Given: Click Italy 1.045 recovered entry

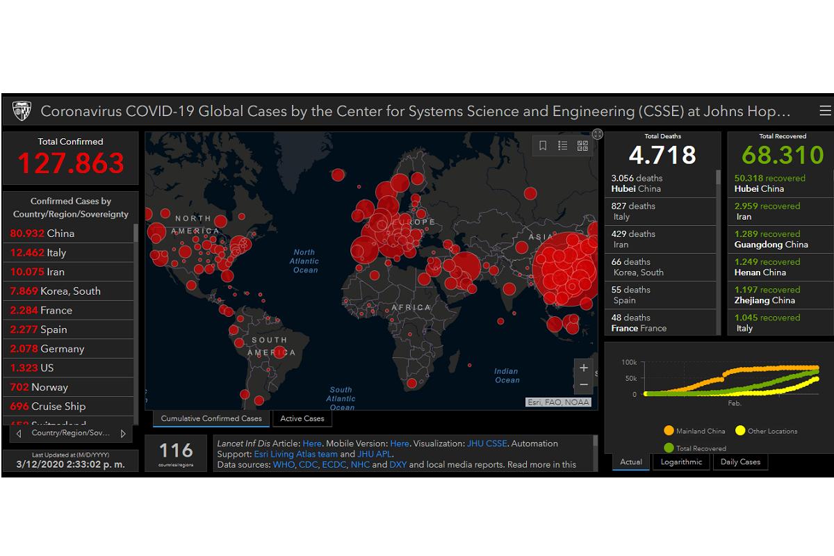Looking at the screenshot, I should [x=780, y=322].
